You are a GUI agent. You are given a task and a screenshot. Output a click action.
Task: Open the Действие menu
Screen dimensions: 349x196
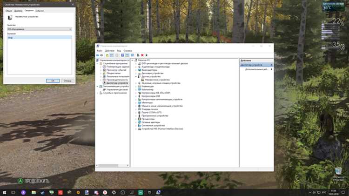(x=109, y=51)
